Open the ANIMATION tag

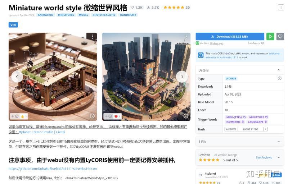point(45,15)
